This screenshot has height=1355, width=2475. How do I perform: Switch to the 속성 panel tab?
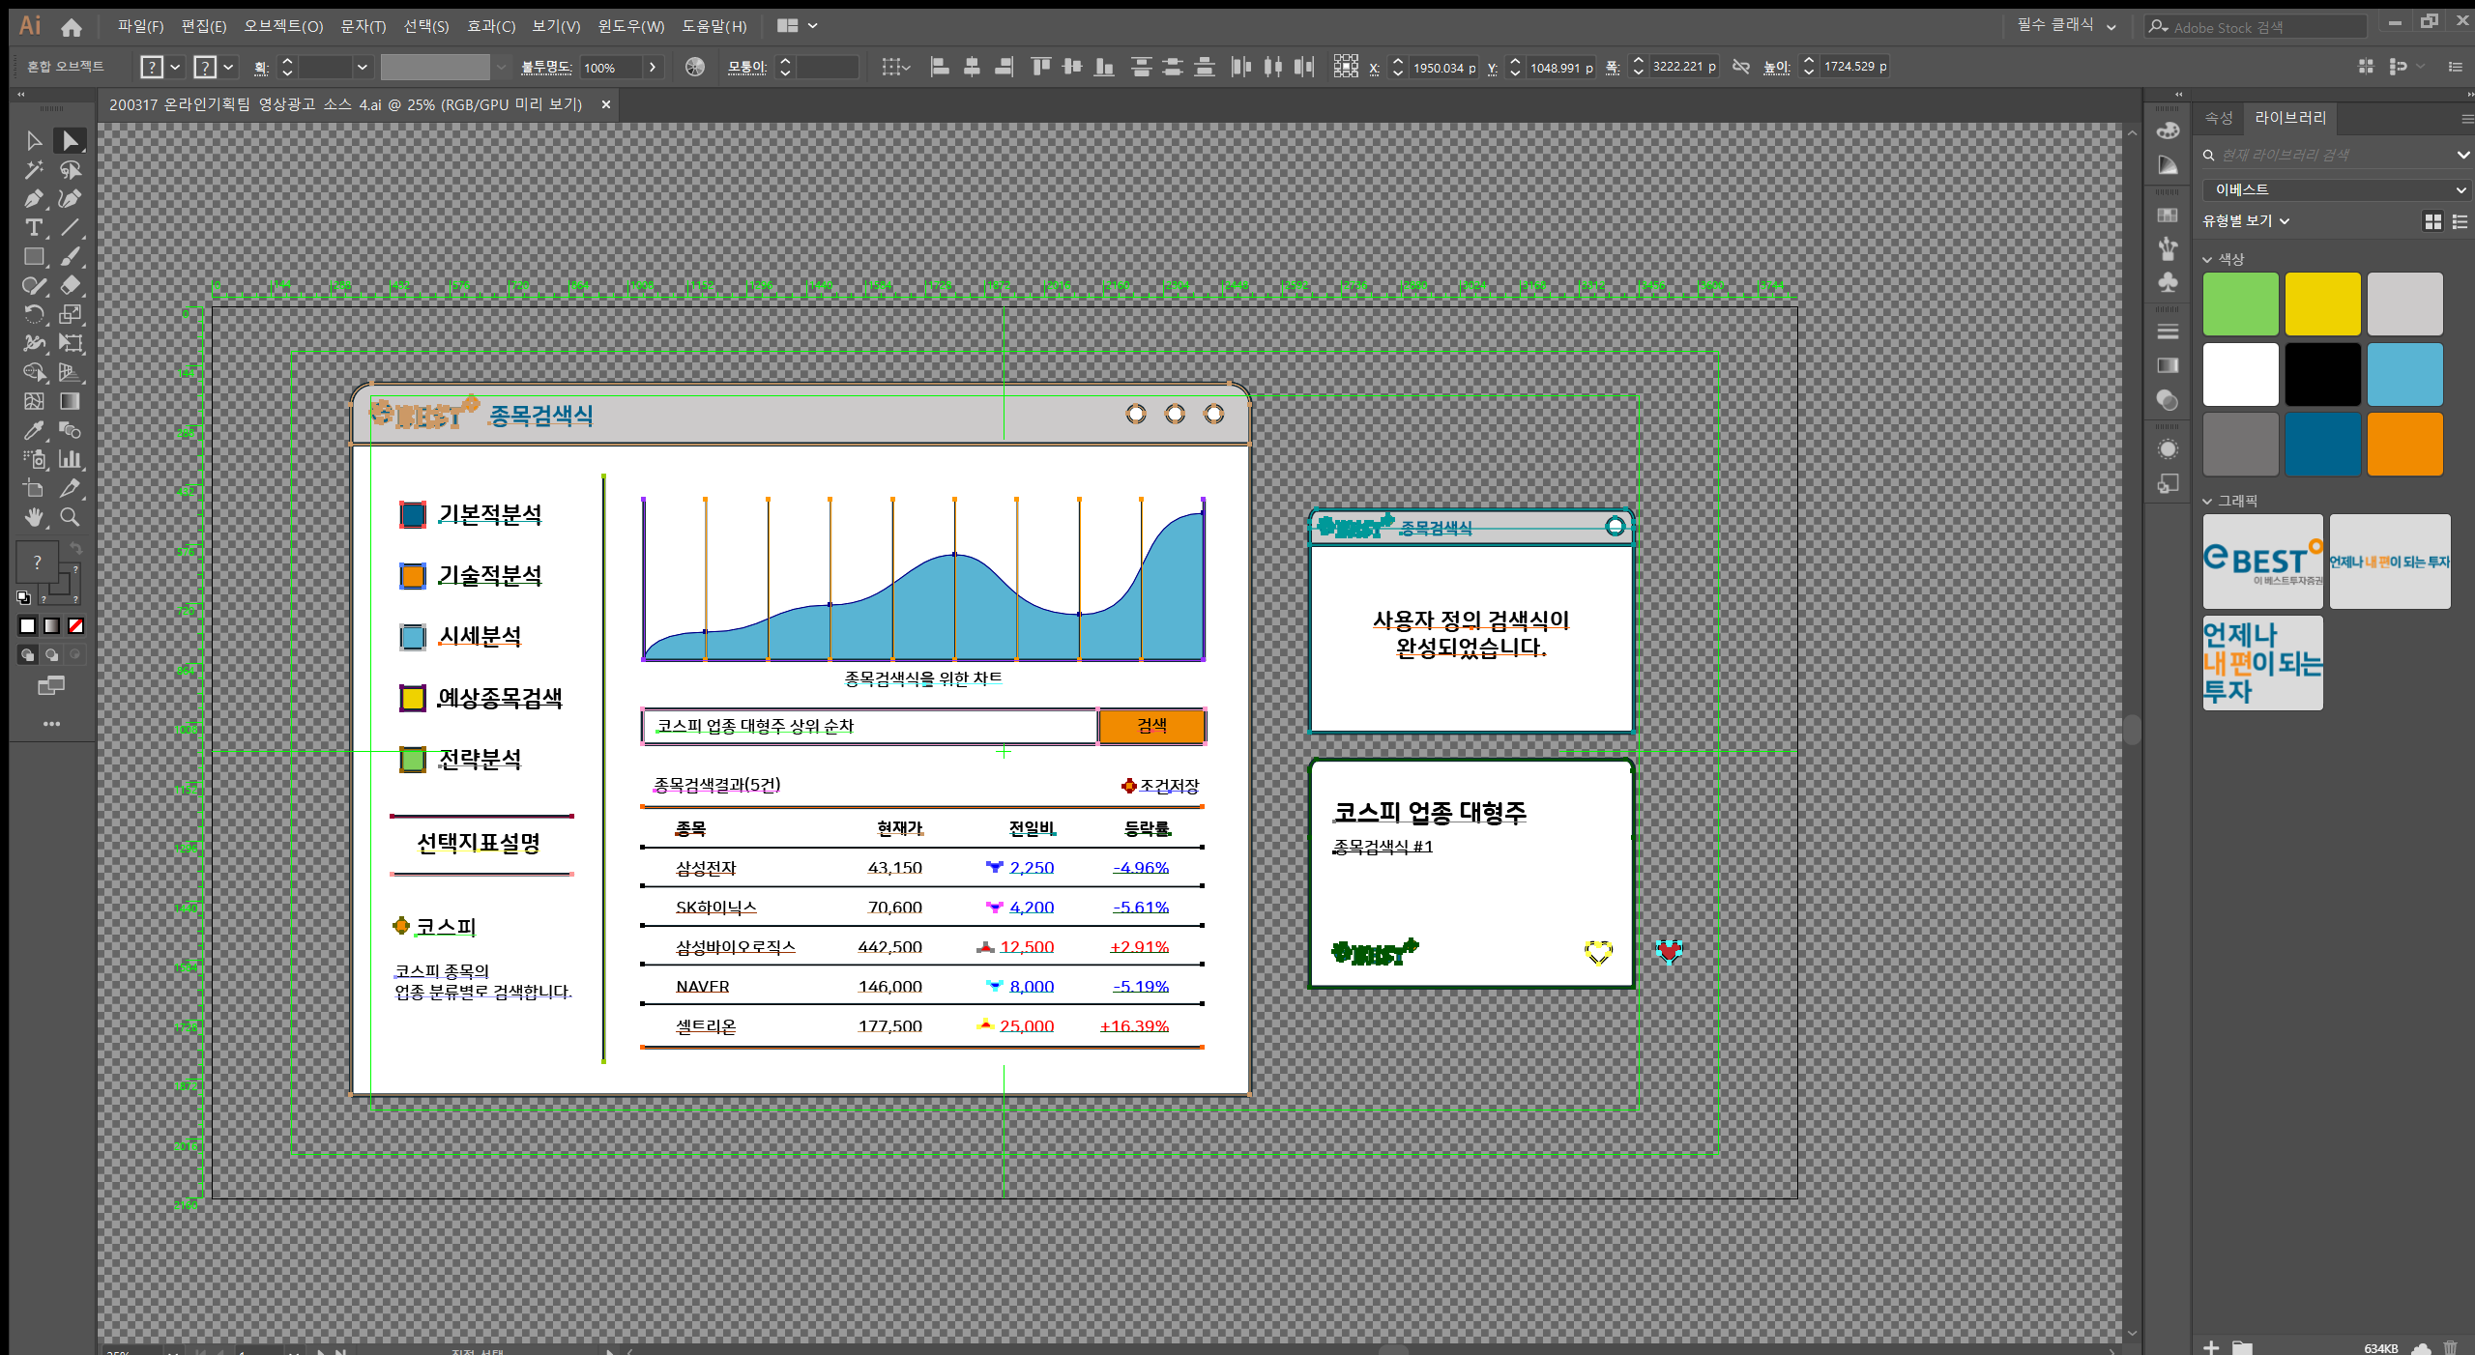[x=2218, y=118]
